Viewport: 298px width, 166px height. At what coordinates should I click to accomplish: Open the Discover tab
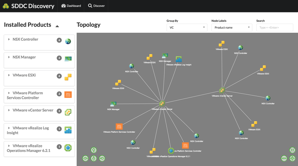(96, 6)
